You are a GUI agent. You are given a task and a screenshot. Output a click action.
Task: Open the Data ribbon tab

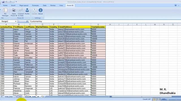tap(45, 5)
